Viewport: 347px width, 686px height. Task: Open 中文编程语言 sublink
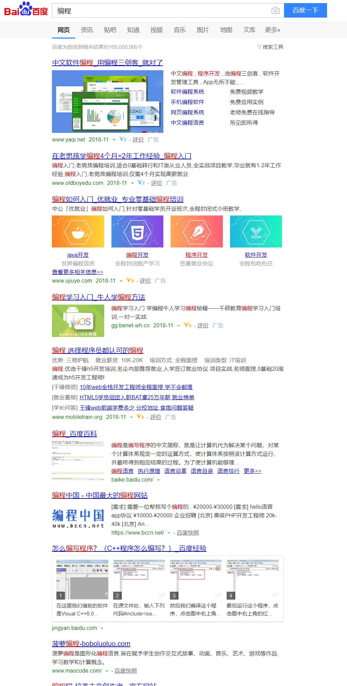(x=187, y=123)
